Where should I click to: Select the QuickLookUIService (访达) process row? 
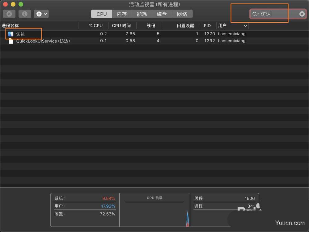(x=154, y=41)
